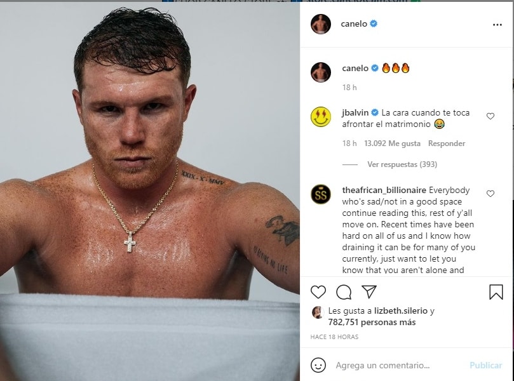Viewport: 514px width, 381px height.
Task: Reply to jbalvin's comment via Responder
Action: click(x=447, y=144)
